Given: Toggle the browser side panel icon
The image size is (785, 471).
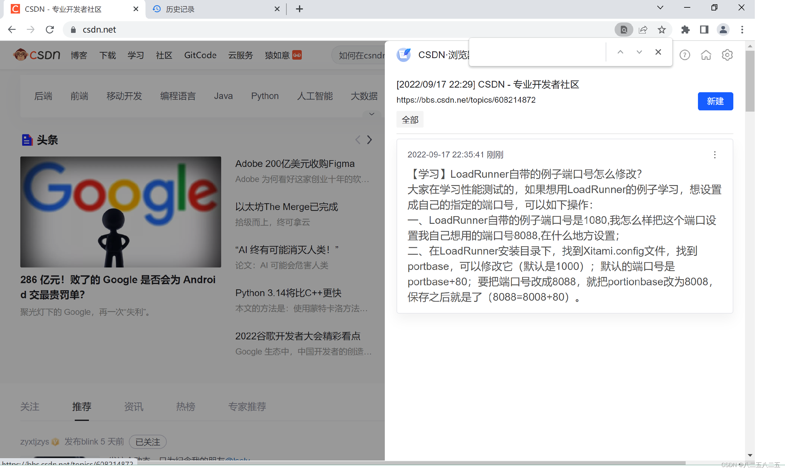Looking at the screenshot, I should (x=704, y=30).
